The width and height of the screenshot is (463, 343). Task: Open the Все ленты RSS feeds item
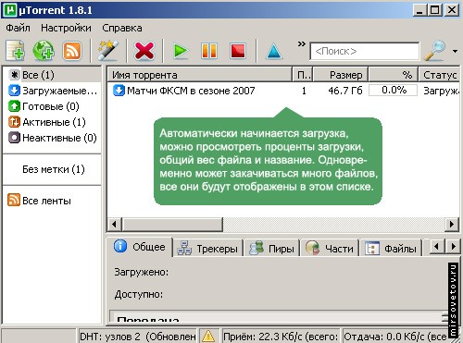tap(39, 201)
